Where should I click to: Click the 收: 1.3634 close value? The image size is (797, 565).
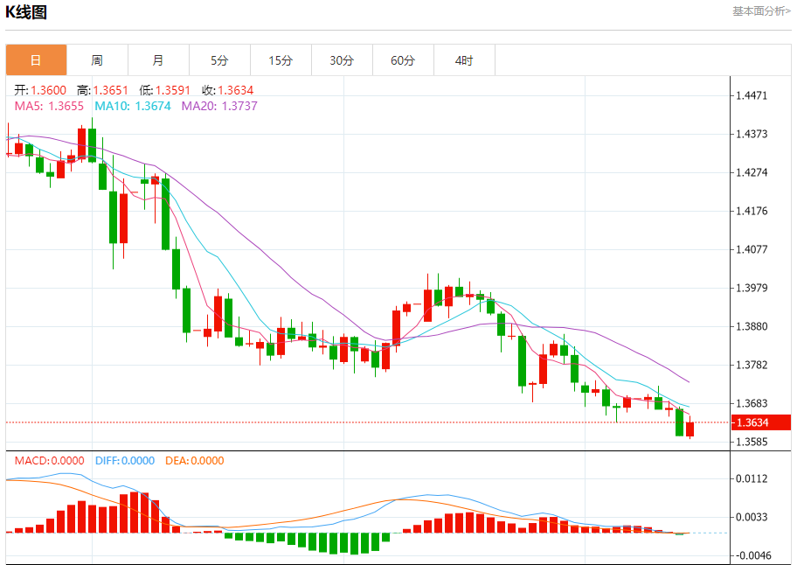point(228,90)
